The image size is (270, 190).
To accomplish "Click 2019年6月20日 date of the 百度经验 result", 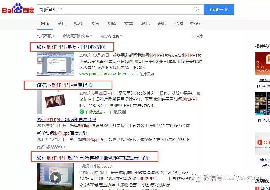I will pyautogui.click(x=93, y=93).
